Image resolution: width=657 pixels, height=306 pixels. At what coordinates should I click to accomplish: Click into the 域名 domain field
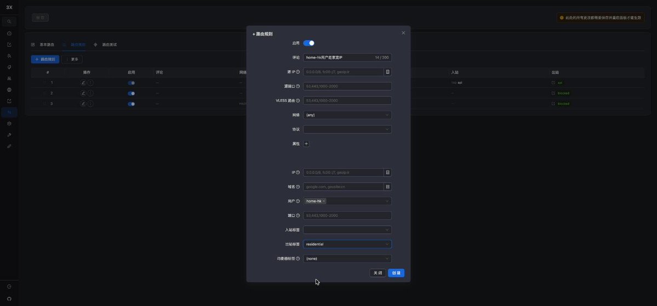coord(343,187)
